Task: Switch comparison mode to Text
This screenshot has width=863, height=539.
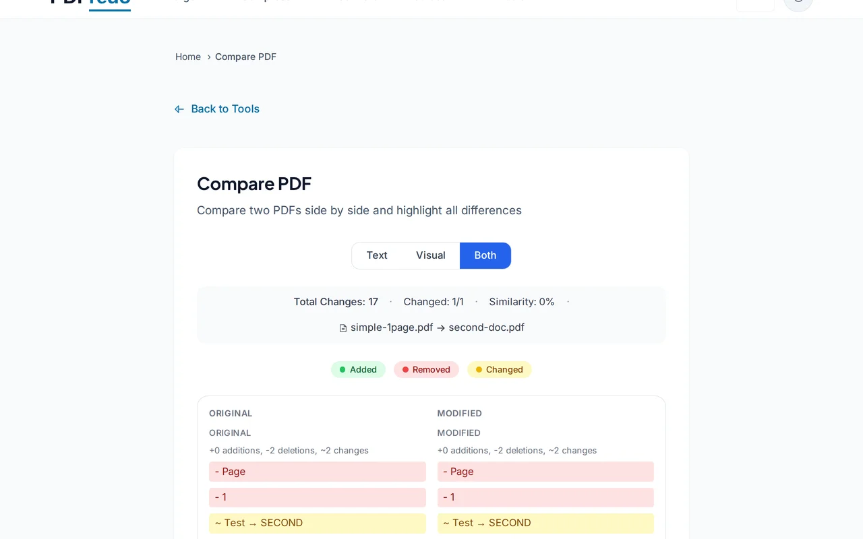Action: (376, 255)
